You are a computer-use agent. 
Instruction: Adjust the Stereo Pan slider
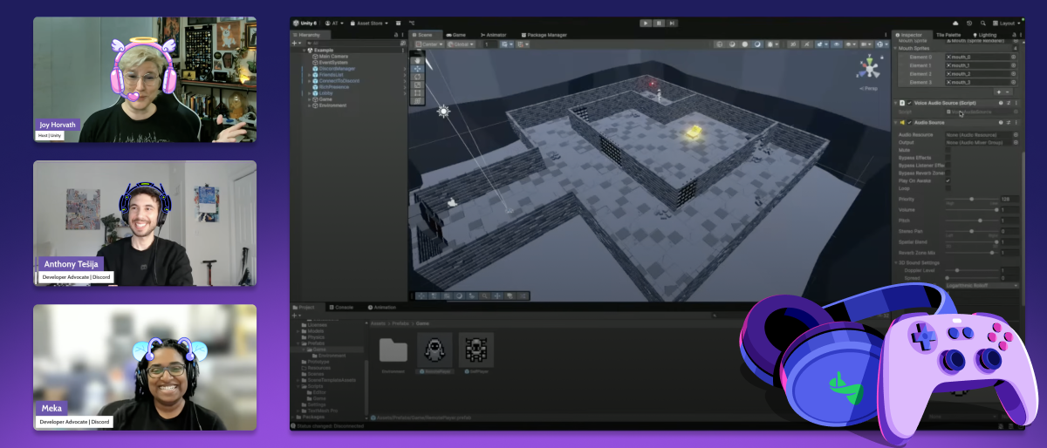(972, 231)
